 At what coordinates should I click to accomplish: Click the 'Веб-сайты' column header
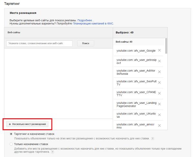click(14, 33)
